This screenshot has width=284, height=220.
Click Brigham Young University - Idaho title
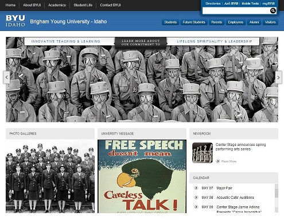pyautogui.click(x=68, y=21)
